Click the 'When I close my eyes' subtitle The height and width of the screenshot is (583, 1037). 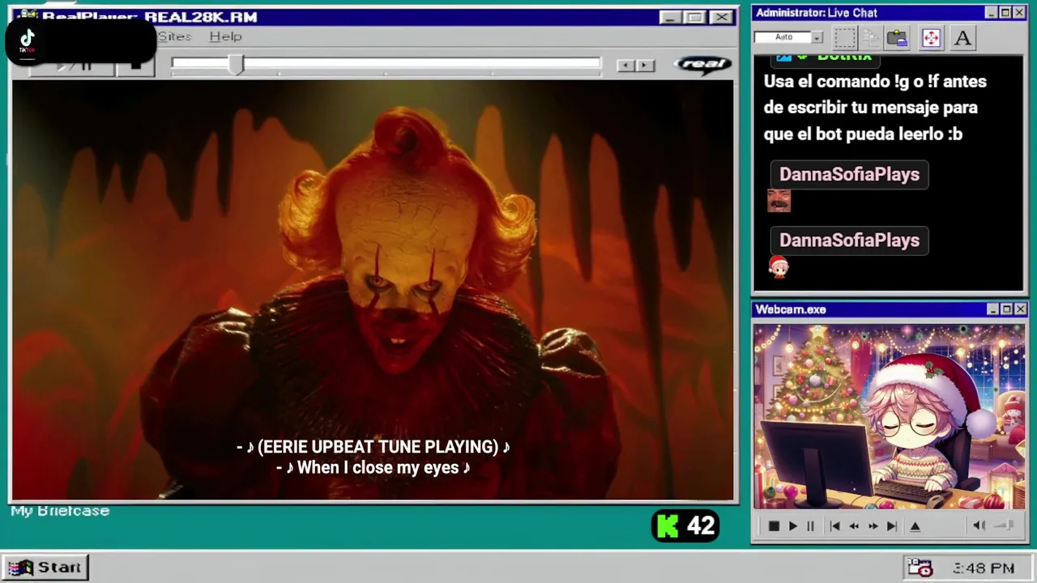point(373,468)
